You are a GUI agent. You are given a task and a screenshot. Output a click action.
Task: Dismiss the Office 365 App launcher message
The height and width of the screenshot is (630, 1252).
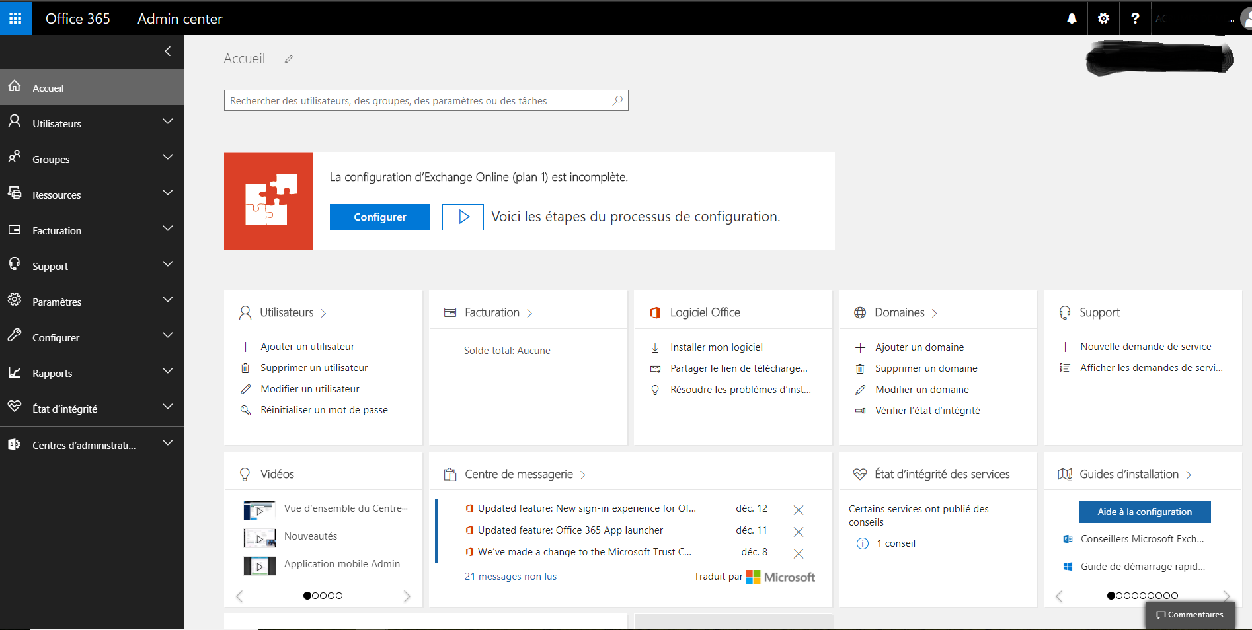(x=799, y=532)
